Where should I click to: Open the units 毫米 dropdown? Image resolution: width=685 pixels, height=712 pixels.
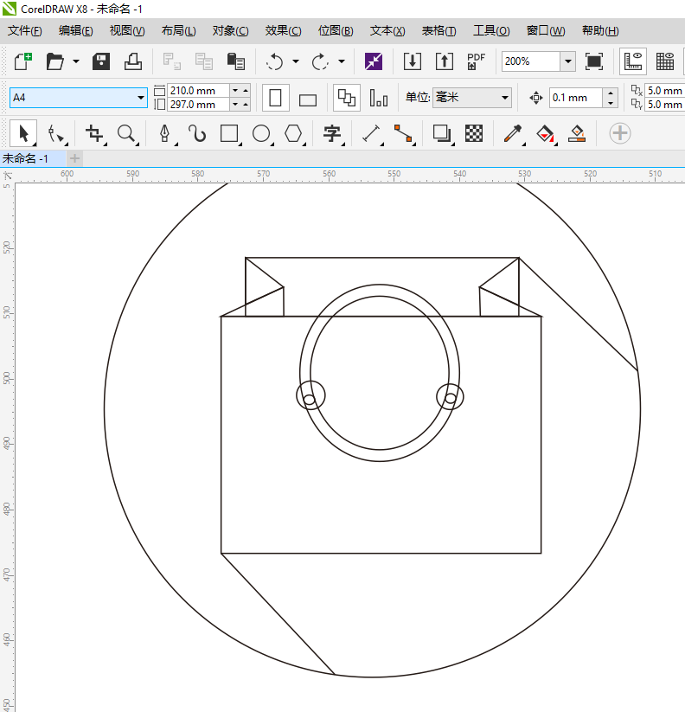505,98
